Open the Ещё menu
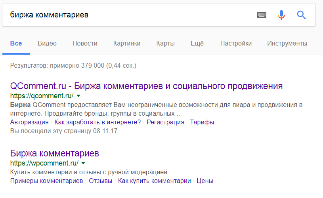 pos(197,44)
